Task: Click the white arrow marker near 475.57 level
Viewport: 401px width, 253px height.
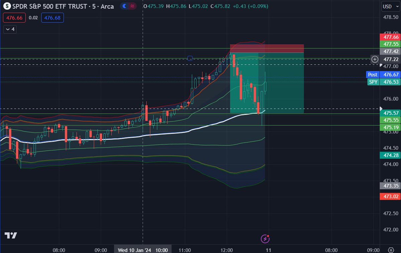Action: [x=381, y=109]
